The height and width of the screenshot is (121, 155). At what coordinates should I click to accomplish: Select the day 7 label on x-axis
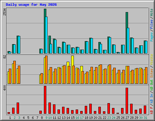37,118
